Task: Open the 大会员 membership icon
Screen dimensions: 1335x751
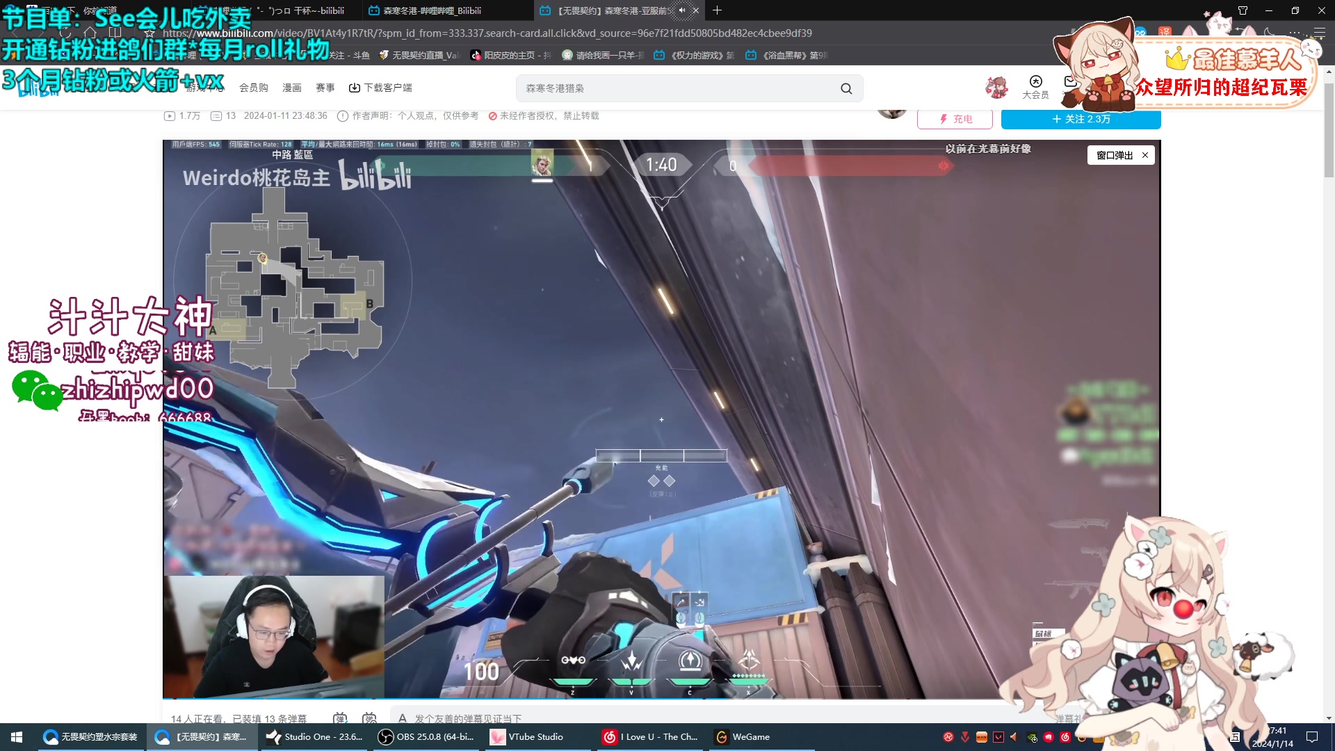Action: pyautogui.click(x=1035, y=87)
